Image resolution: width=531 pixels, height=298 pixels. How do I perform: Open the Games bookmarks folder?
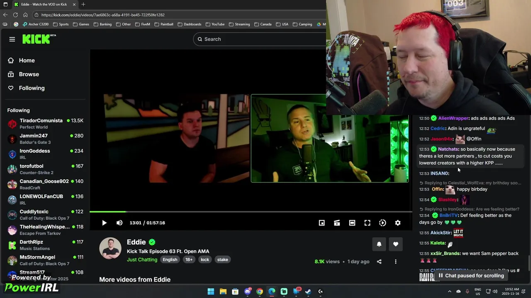(x=81, y=24)
